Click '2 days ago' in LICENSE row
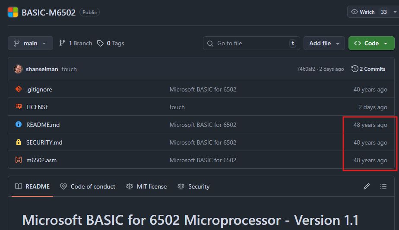The height and width of the screenshot is (230, 399). click(x=373, y=107)
